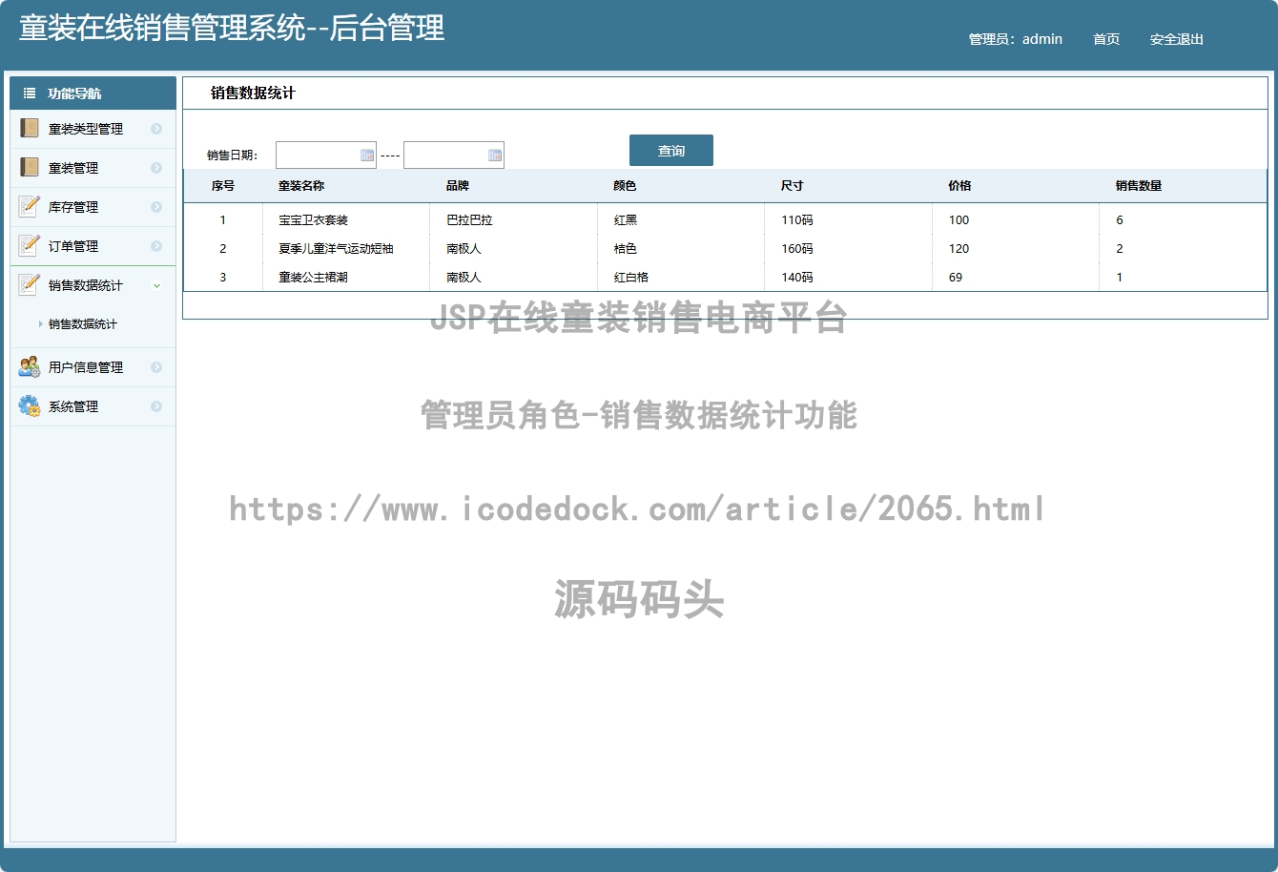Expand 童装类型管理 using its arrow

point(156,129)
